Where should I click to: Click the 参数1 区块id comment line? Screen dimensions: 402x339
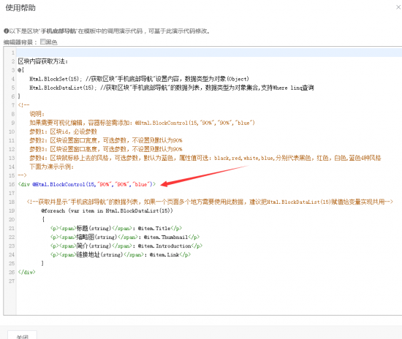[64, 132]
